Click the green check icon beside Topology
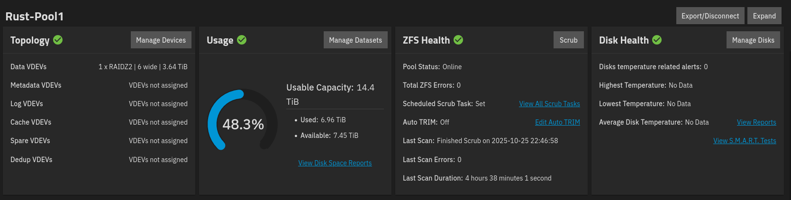The image size is (791, 200). 58,40
